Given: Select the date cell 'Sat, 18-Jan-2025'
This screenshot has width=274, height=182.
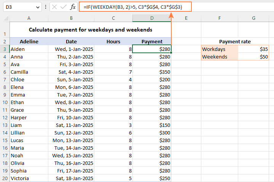Looking at the screenshot, I should 71,178.
